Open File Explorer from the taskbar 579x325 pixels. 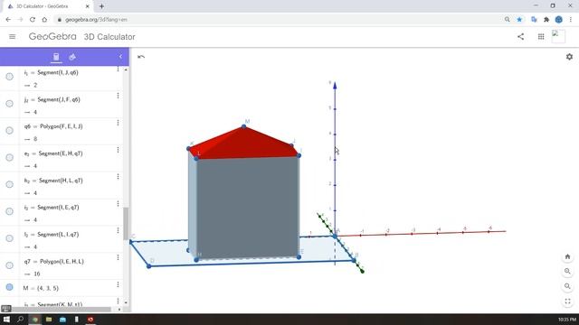49,319
